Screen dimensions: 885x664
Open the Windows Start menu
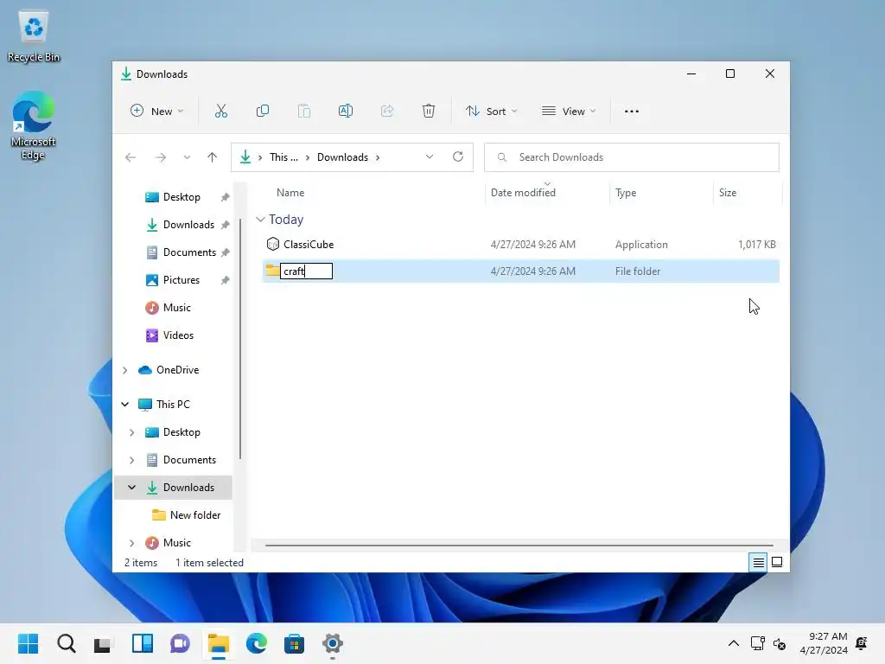(28, 643)
